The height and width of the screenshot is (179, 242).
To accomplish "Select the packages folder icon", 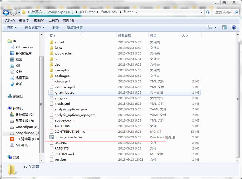I will coord(51,76).
